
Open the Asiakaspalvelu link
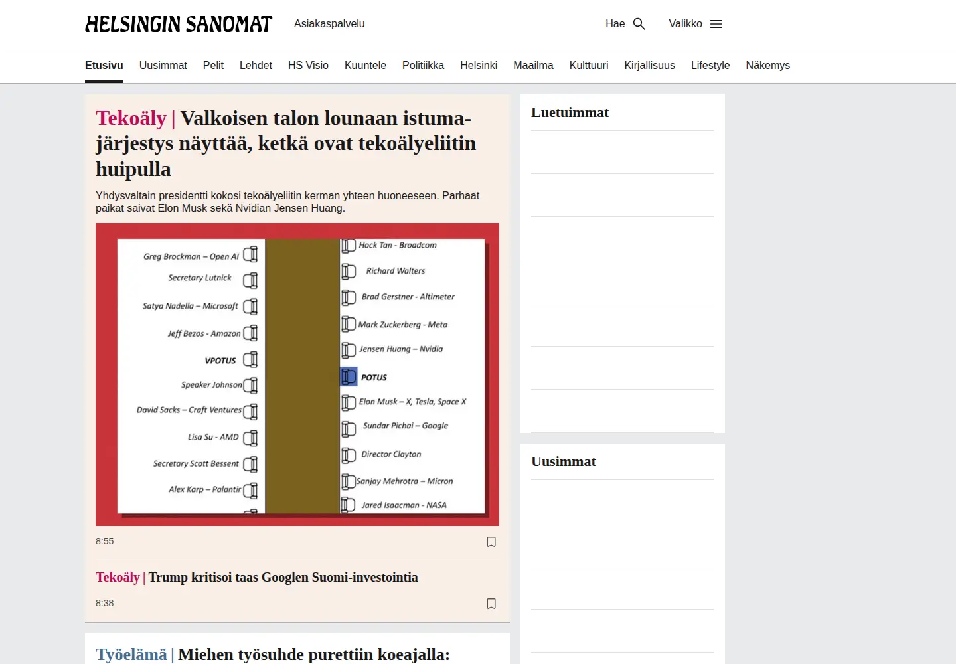point(329,23)
